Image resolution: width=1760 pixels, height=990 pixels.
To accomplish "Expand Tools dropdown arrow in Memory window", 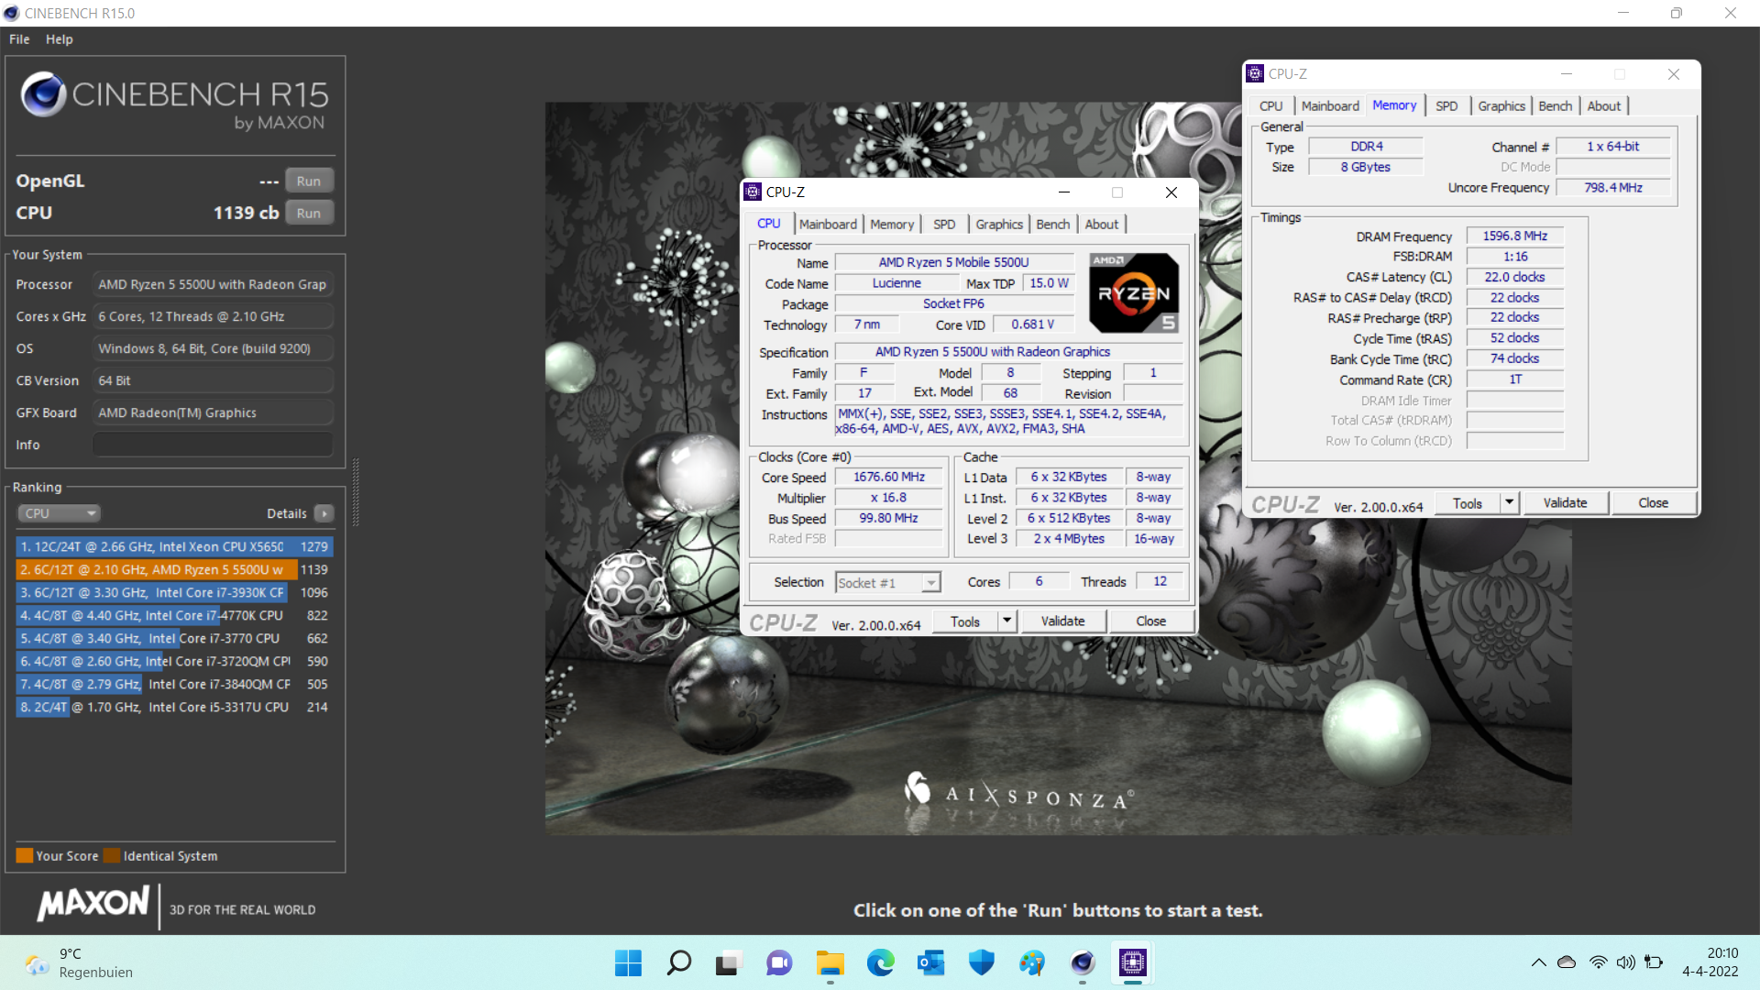I will pos(1510,503).
